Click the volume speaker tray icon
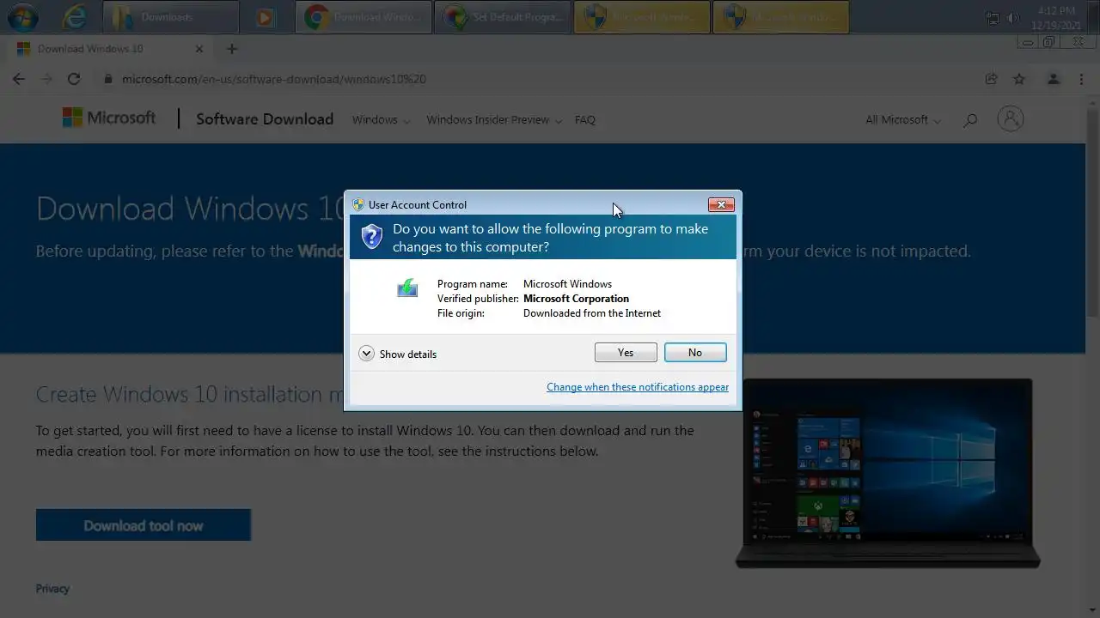 1014,18
